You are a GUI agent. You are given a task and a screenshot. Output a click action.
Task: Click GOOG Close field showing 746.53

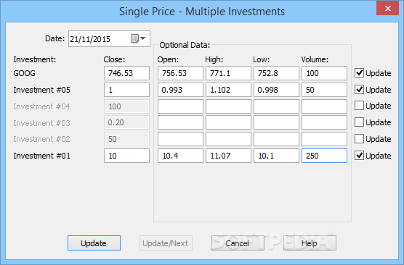(x=126, y=73)
